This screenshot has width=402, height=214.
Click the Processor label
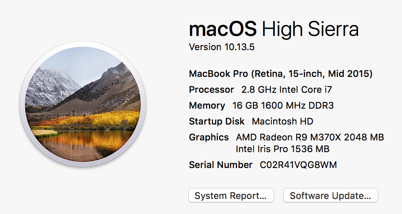[211, 89]
